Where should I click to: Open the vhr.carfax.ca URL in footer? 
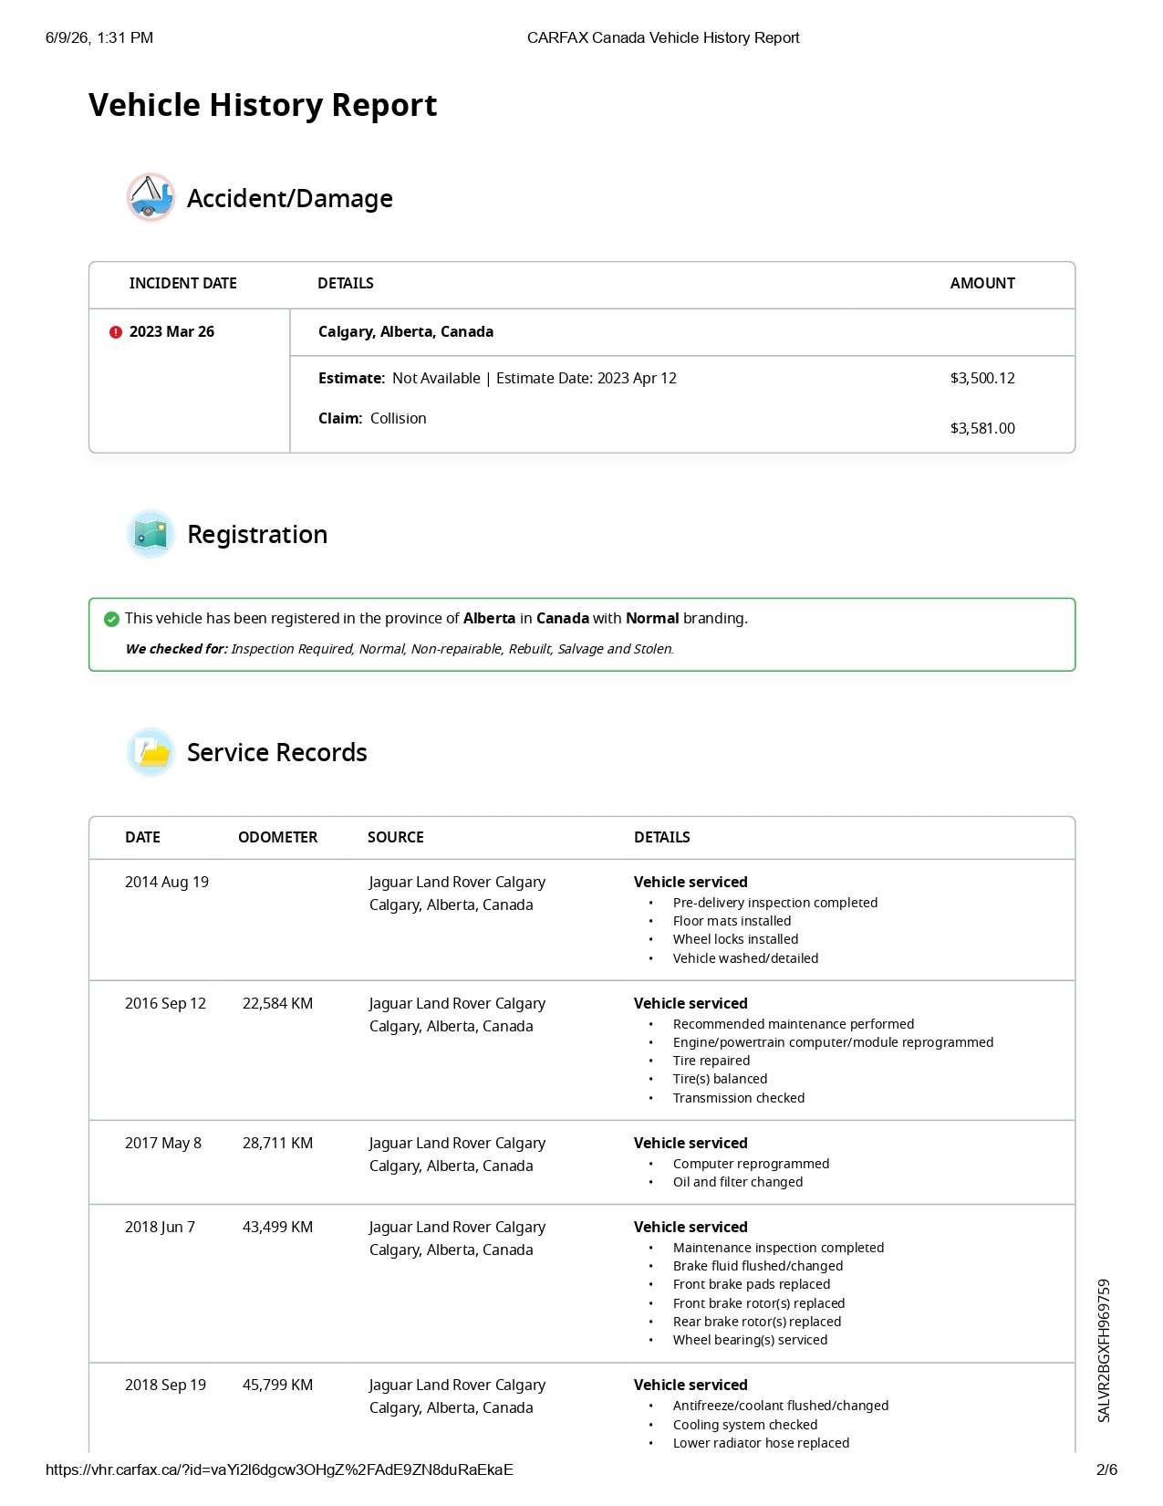tap(279, 1469)
